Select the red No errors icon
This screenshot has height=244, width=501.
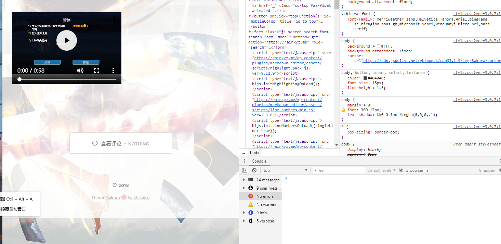251,196
